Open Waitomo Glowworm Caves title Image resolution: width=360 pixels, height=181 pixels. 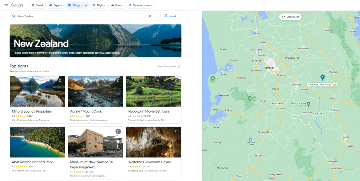149,162
